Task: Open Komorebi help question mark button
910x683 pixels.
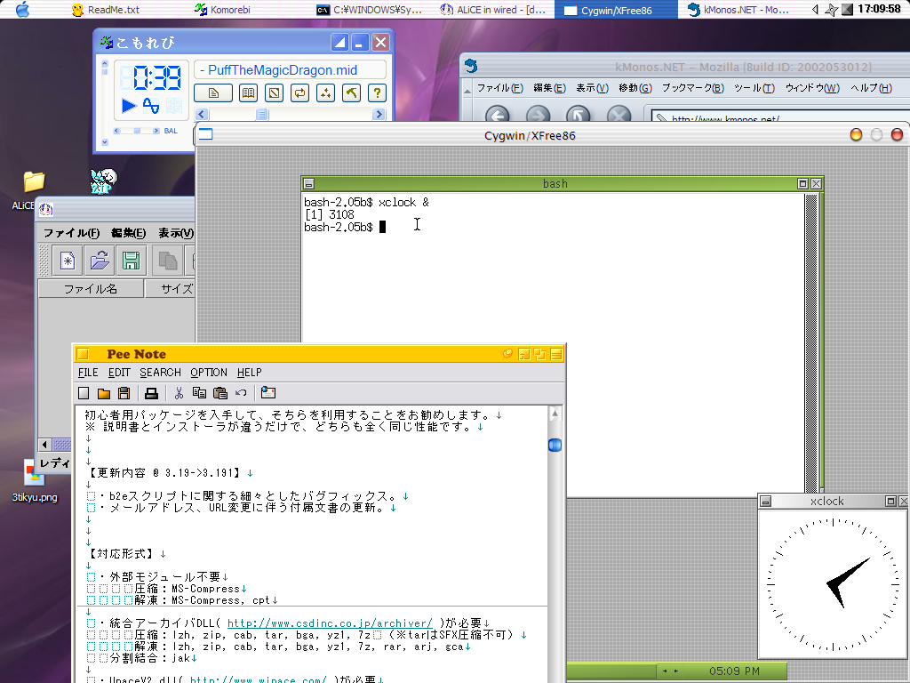Action: [x=377, y=92]
